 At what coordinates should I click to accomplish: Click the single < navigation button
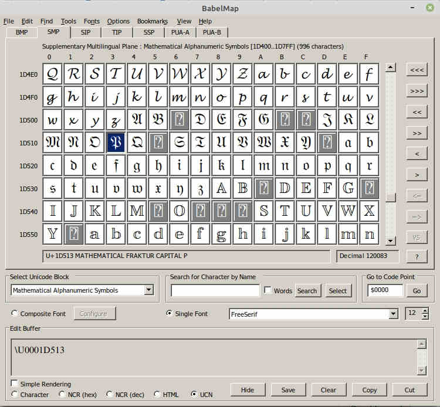(417, 154)
